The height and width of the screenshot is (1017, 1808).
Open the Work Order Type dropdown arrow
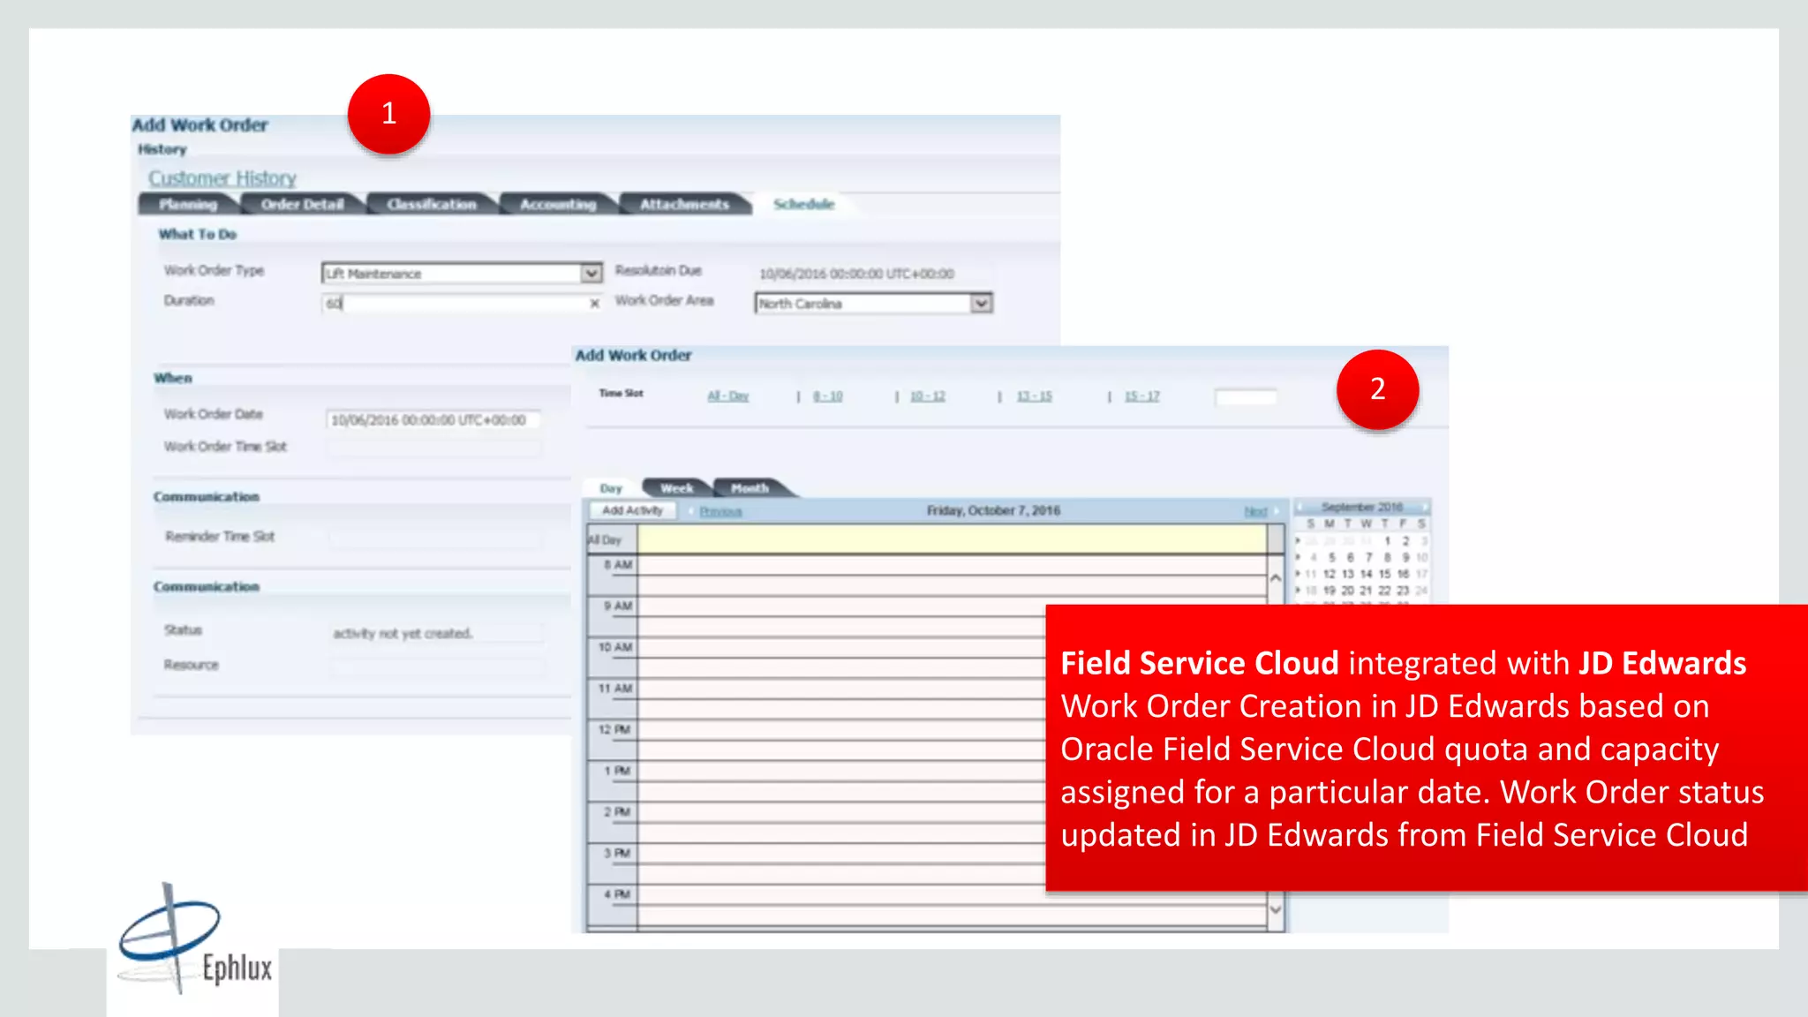(591, 274)
